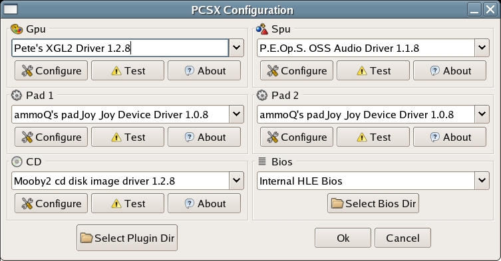Test the CD disk image driver
501x261 pixels.
[128, 203]
